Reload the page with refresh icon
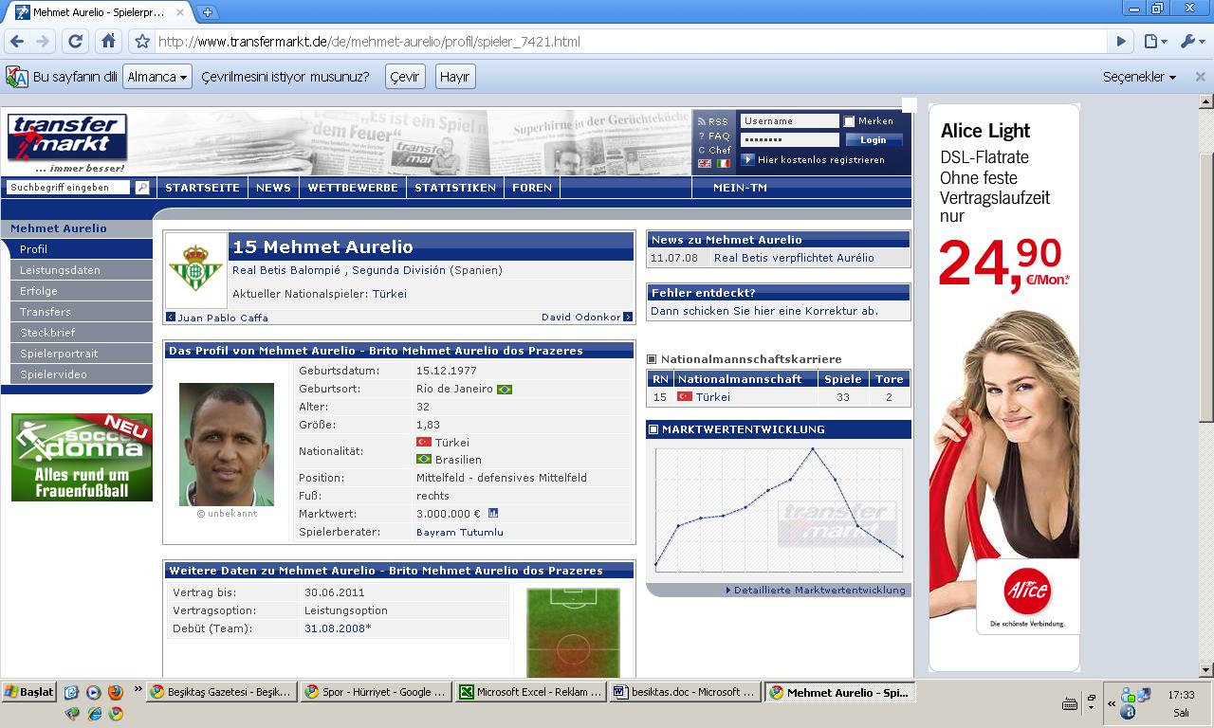Image resolution: width=1214 pixels, height=728 pixels. [x=75, y=42]
